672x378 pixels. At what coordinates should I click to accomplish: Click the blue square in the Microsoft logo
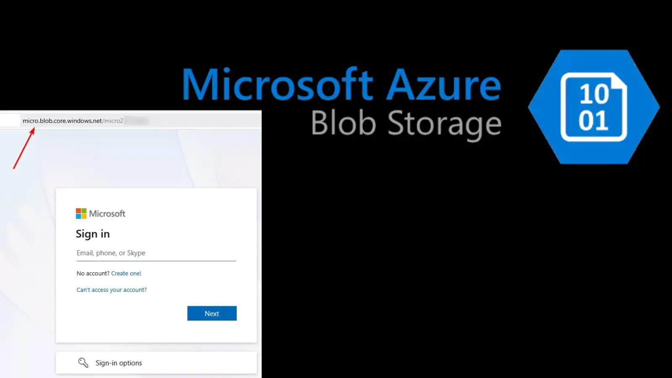point(78,216)
